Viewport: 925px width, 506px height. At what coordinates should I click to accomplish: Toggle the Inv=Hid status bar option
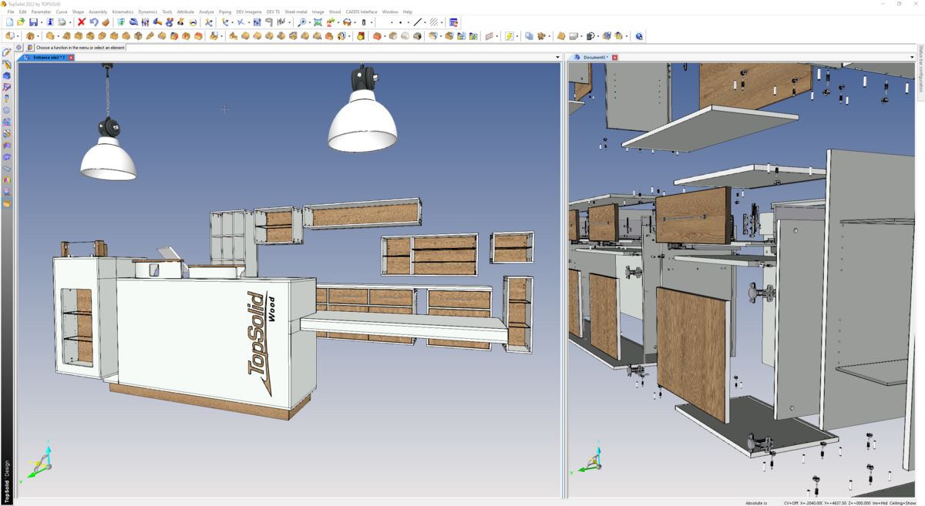882,503
